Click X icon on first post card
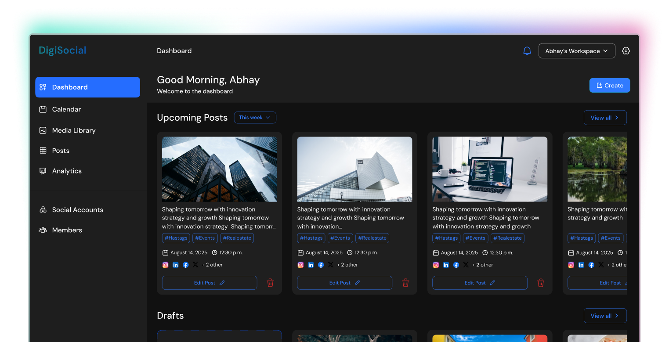Viewport: 669px width, 342px height. (195, 265)
